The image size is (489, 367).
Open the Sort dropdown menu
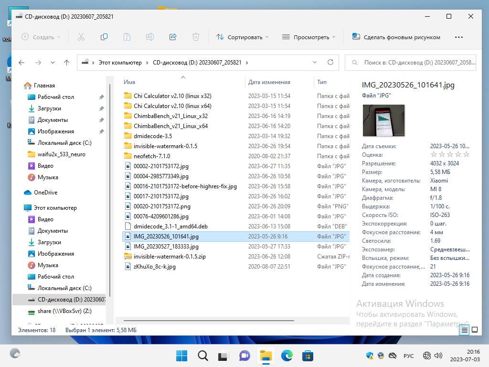(x=242, y=37)
